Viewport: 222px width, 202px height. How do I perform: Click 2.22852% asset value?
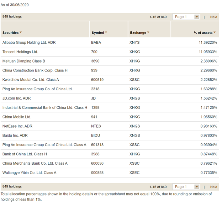coord(209,80)
